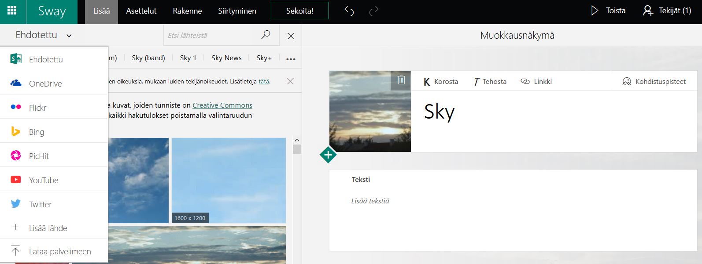Screen dimensions: 702x264
Task: Follow the Creative Commons link
Action: point(222,105)
